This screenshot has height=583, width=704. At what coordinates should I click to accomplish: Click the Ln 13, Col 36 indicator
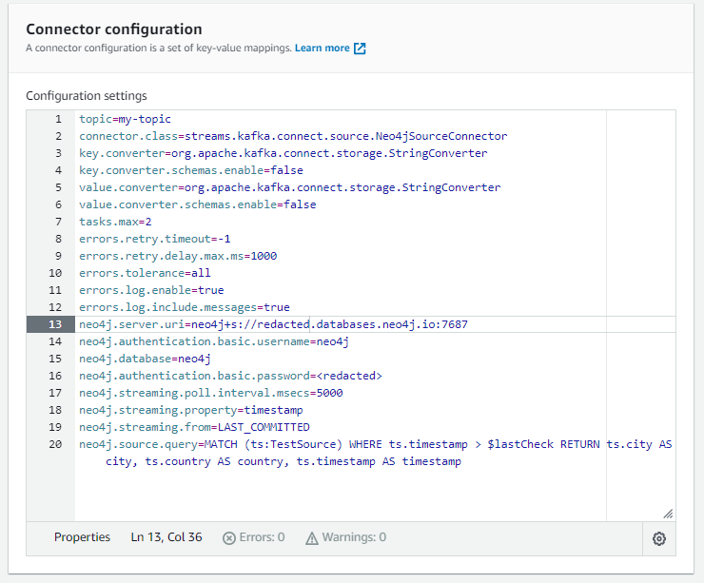point(166,537)
